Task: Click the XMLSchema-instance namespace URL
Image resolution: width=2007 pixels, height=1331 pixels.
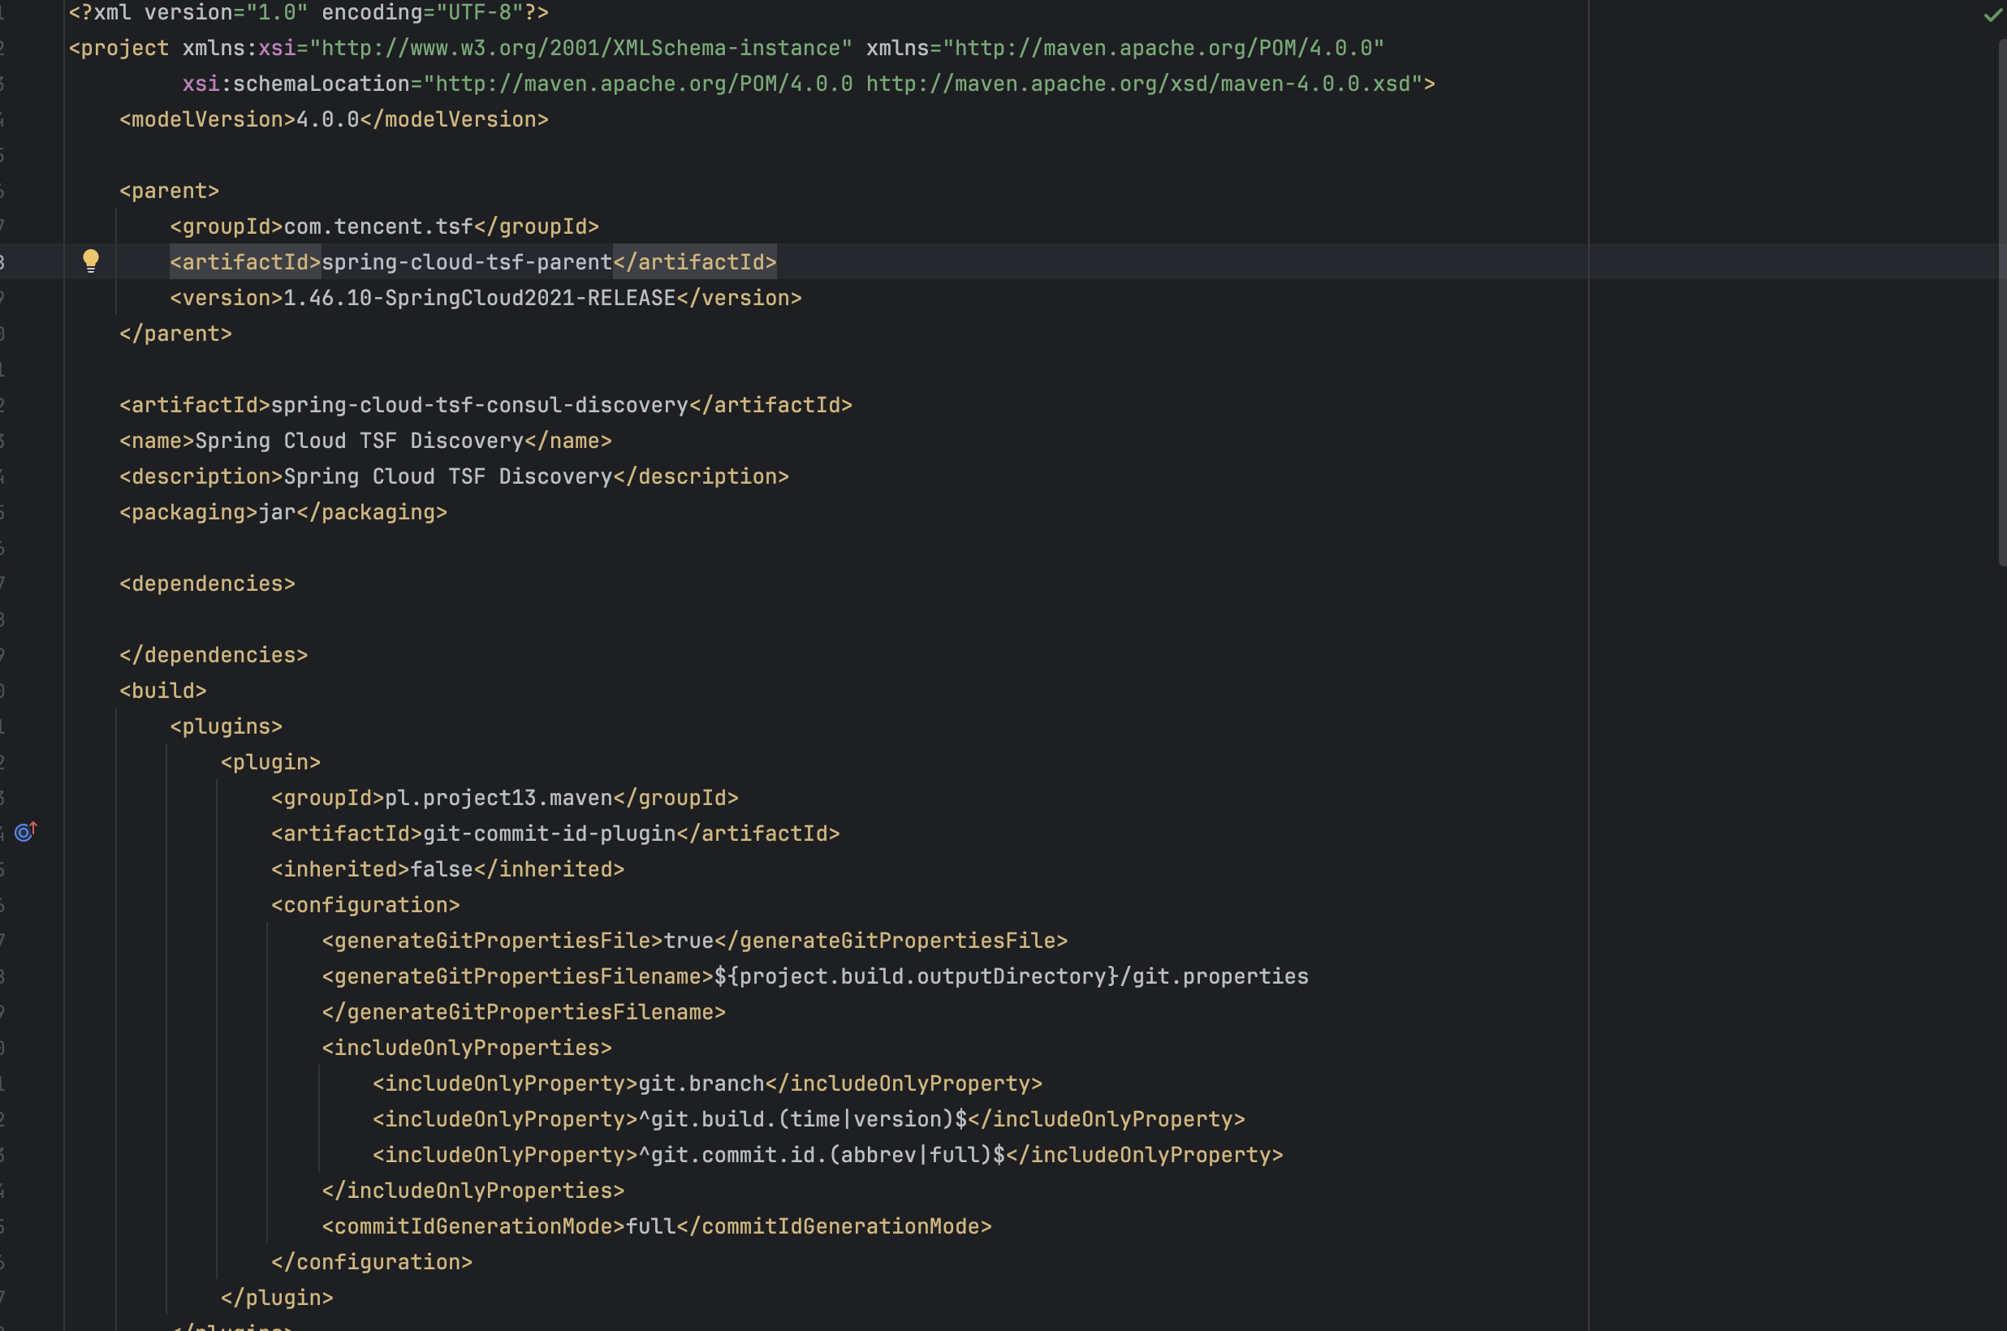Action: click(x=581, y=49)
